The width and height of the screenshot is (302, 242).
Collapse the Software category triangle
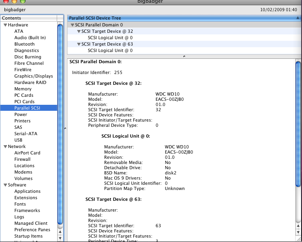tap(6, 185)
